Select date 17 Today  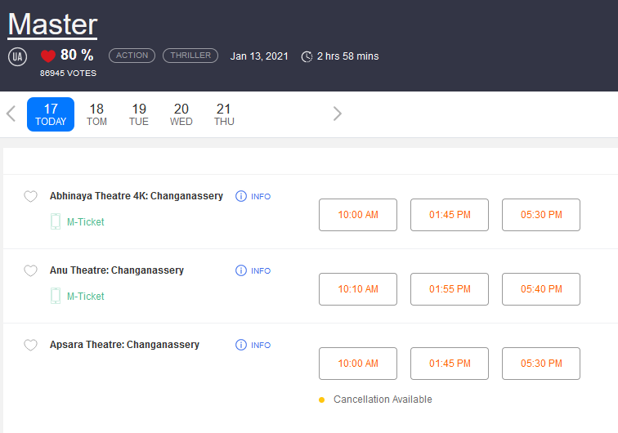(51, 114)
